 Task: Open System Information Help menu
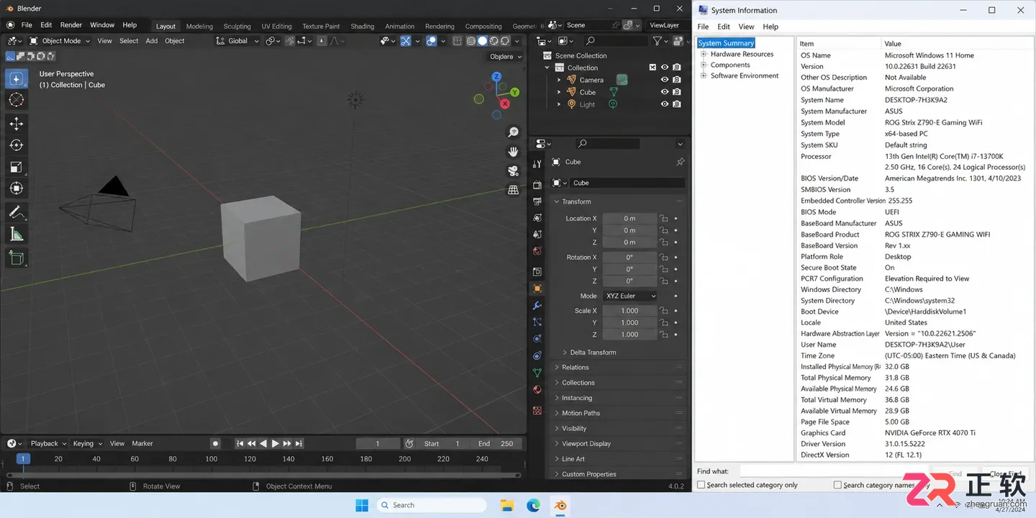click(x=771, y=27)
